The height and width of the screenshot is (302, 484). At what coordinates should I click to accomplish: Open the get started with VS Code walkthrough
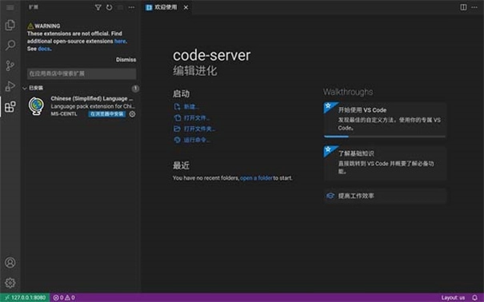coord(385,120)
